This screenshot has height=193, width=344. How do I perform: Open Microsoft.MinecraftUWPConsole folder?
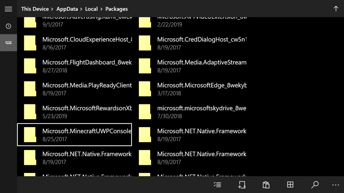74,135
